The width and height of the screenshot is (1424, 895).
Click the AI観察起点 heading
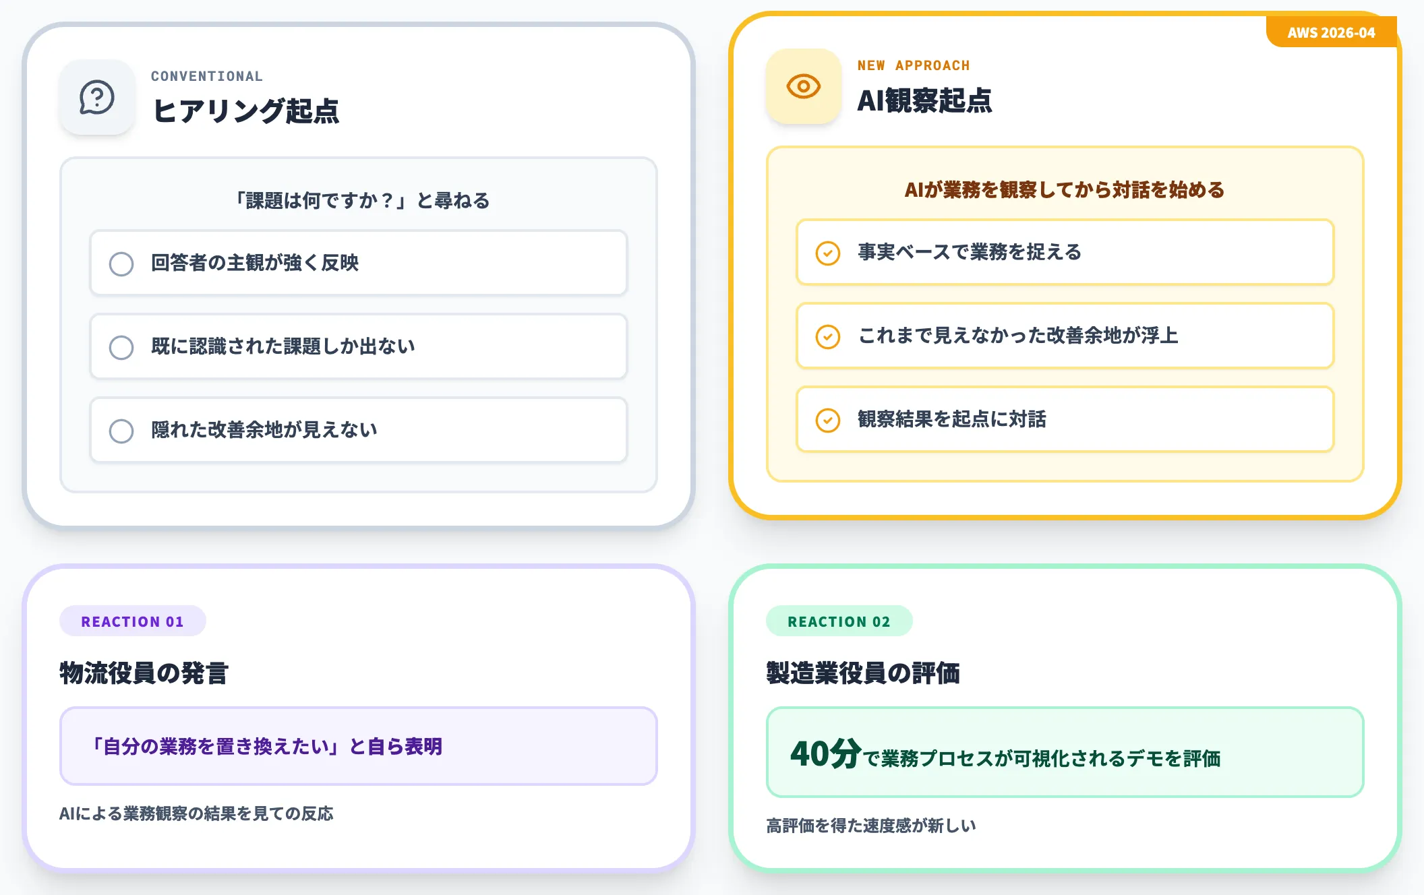[924, 100]
